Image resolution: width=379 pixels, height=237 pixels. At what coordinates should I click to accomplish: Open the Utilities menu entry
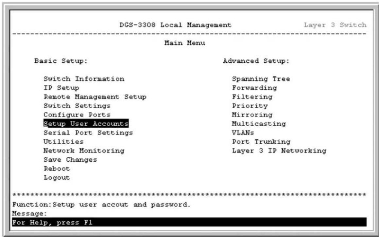[x=63, y=142]
